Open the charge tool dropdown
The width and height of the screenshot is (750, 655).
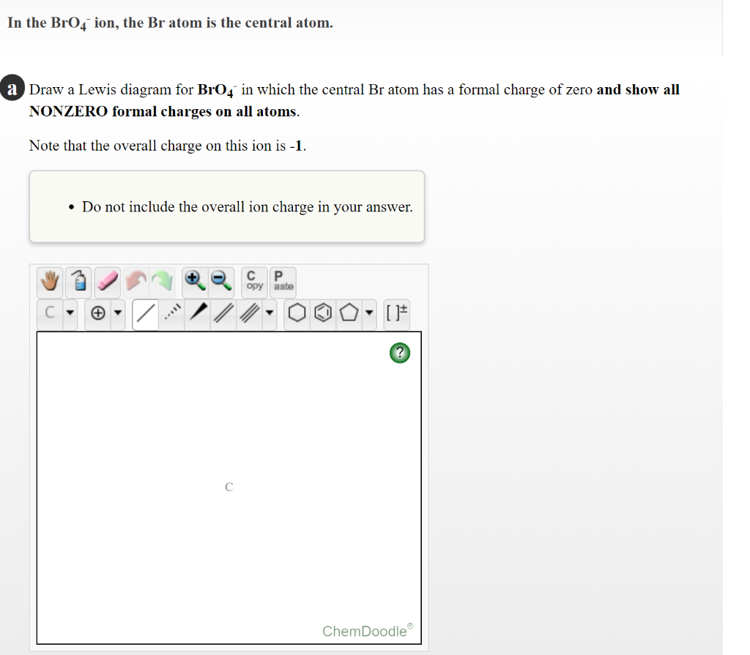coord(119,313)
